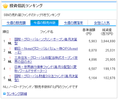Click the net assets value 25,031
Image resolution: width=118 pixels, height=99 pixels.
coord(110,50)
